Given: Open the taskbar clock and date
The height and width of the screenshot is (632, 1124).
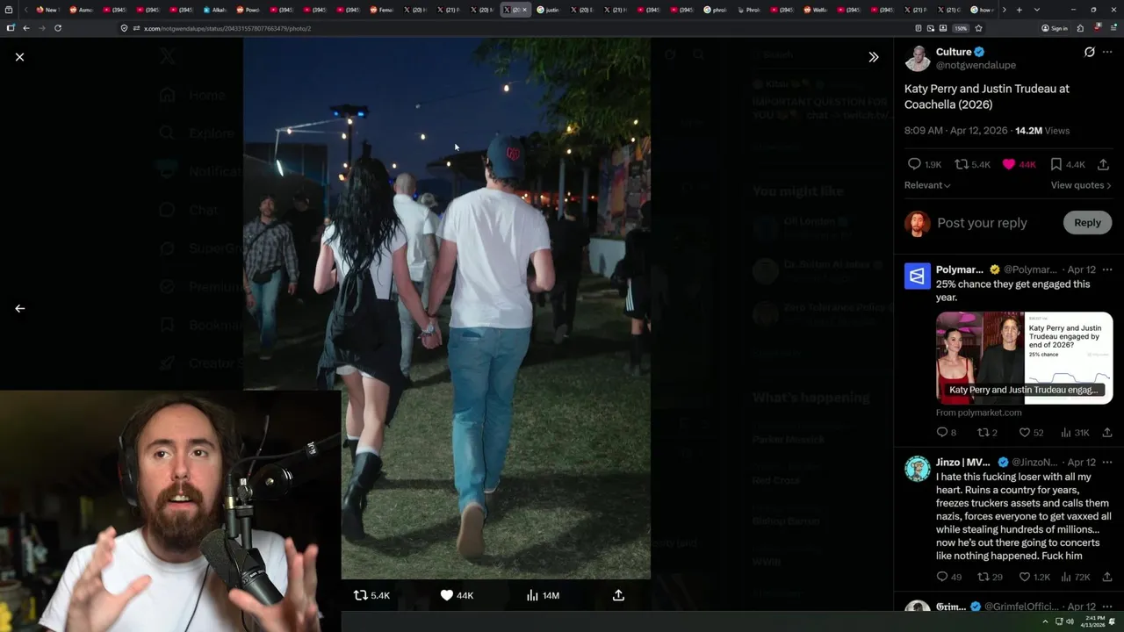Looking at the screenshot, I should 1092,621.
